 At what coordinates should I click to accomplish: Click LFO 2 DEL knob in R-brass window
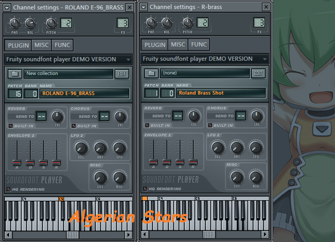pyautogui.click(x=218, y=147)
